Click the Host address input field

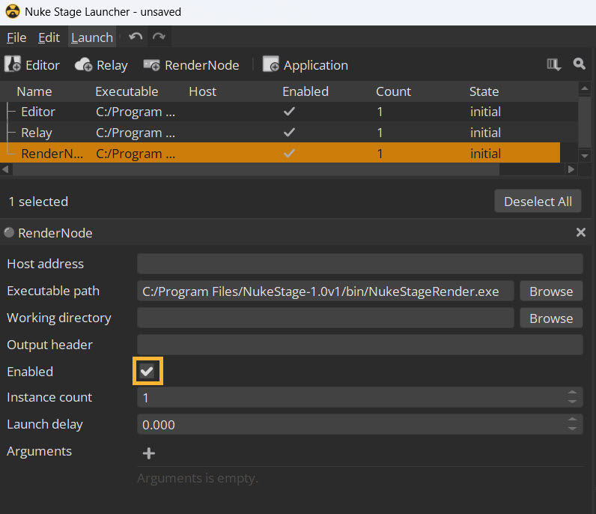(x=359, y=264)
